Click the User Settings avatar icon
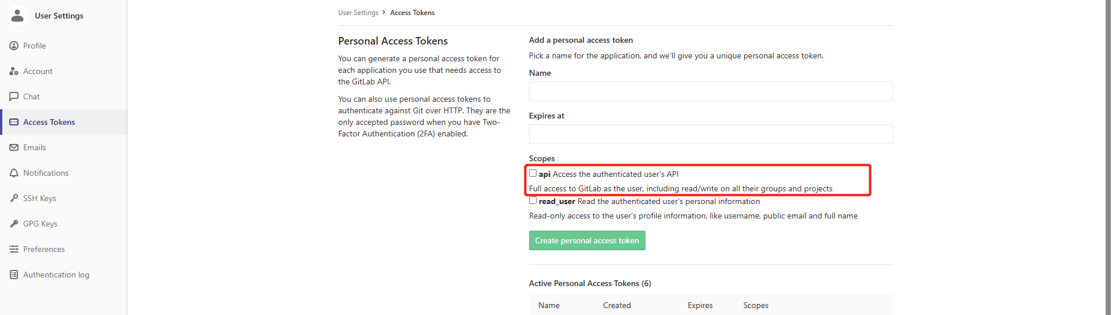1112x315 pixels. click(17, 16)
